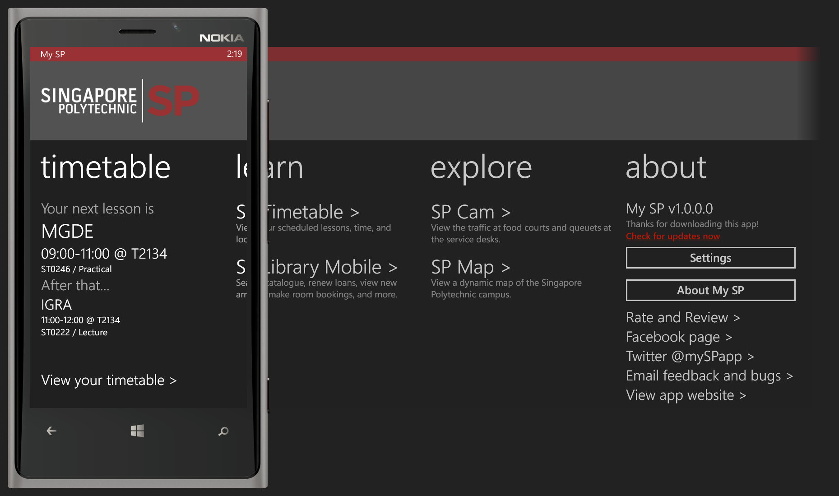
Task: Open SP Map item
Action: [471, 267]
